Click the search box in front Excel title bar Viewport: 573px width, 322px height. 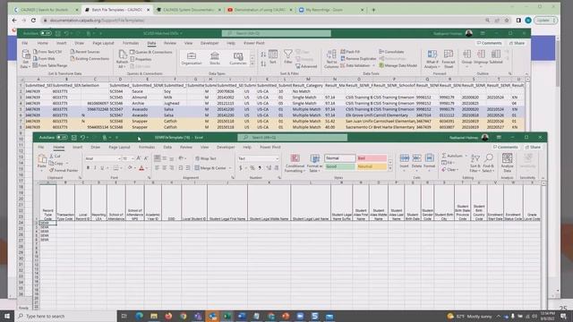(x=293, y=137)
